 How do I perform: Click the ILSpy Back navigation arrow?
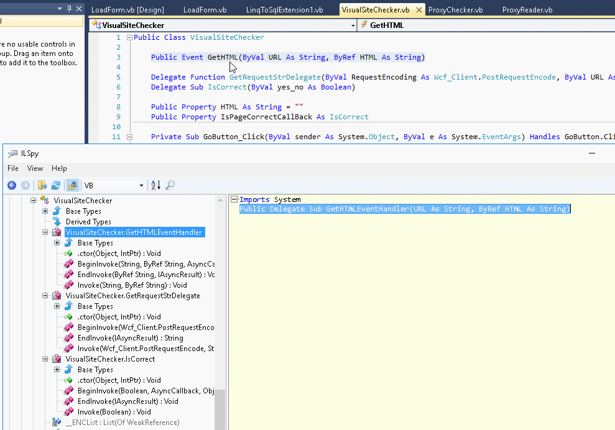12,185
